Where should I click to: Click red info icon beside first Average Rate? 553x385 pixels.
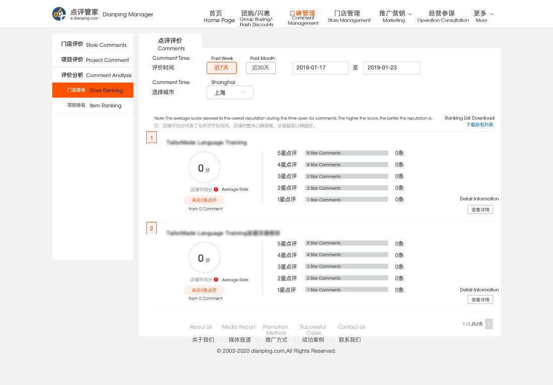click(216, 189)
